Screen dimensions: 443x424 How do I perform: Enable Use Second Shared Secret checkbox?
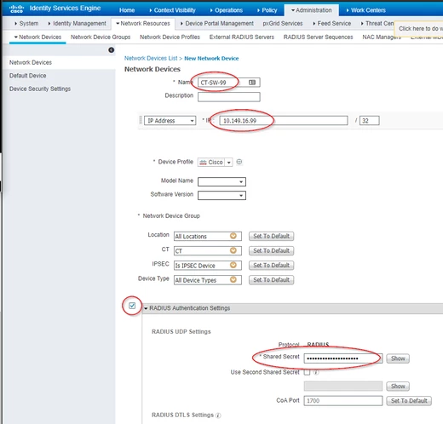coord(307,372)
